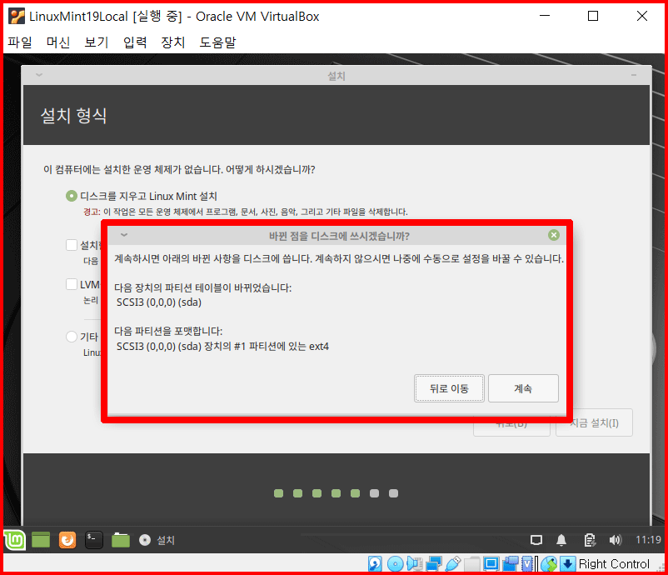Select the erase disk and install Linux Mint radio button
Image resolution: width=668 pixels, height=575 pixels.
72,196
